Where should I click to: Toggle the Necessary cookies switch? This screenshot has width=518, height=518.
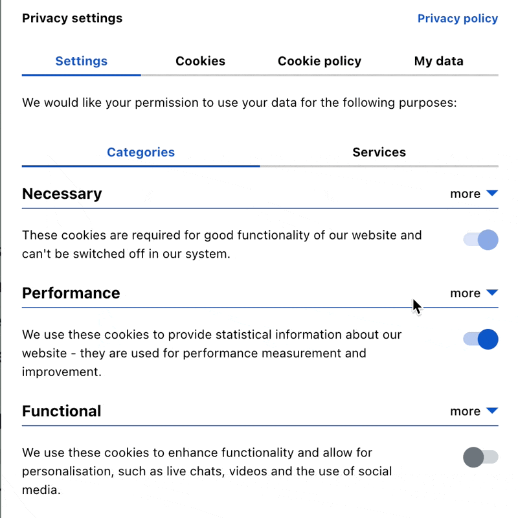pyautogui.click(x=480, y=240)
